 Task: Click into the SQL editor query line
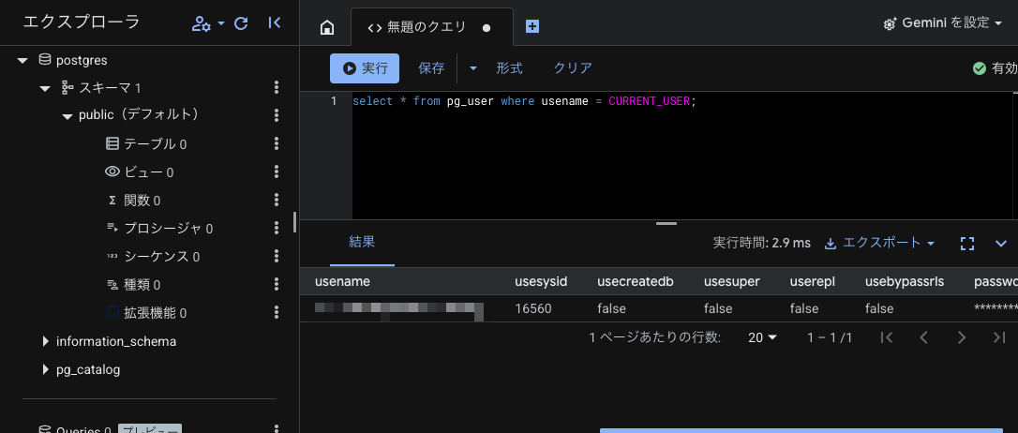coord(524,101)
